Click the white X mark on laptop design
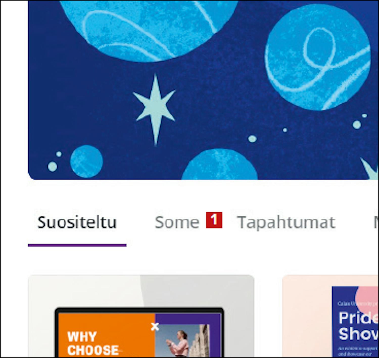 [155, 326]
